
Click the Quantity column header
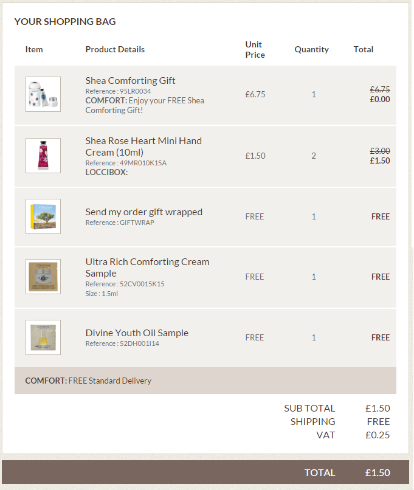tap(311, 49)
